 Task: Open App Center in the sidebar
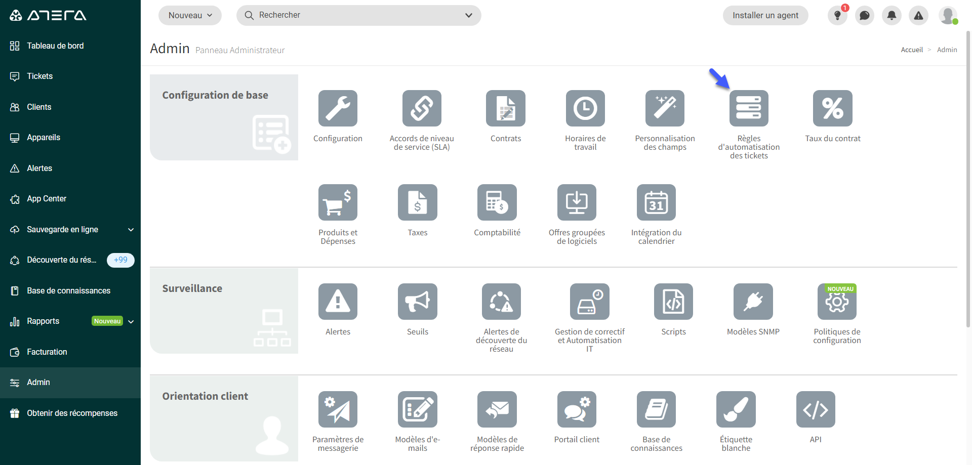(70, 199)
